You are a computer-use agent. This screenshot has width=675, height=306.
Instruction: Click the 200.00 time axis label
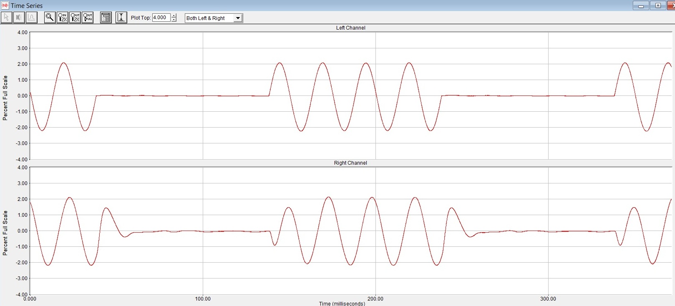coord(375,299)
